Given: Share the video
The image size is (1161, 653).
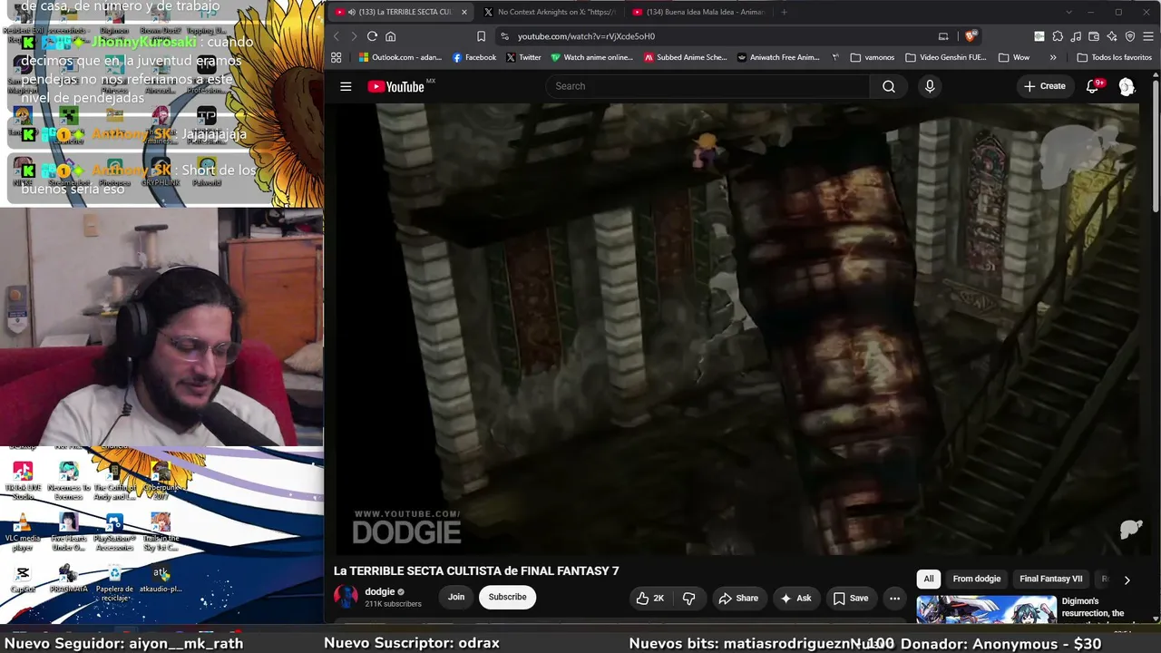Looking at the screenshot, I should (x=738, y=598).
